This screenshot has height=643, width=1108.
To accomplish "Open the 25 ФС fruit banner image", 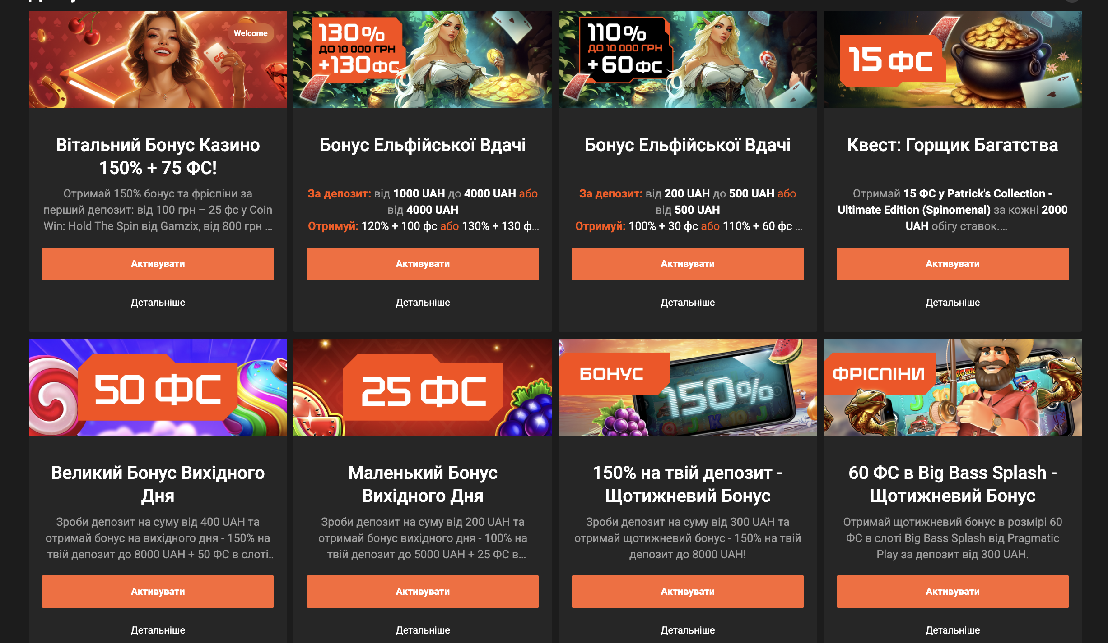I will pos(423,387).
